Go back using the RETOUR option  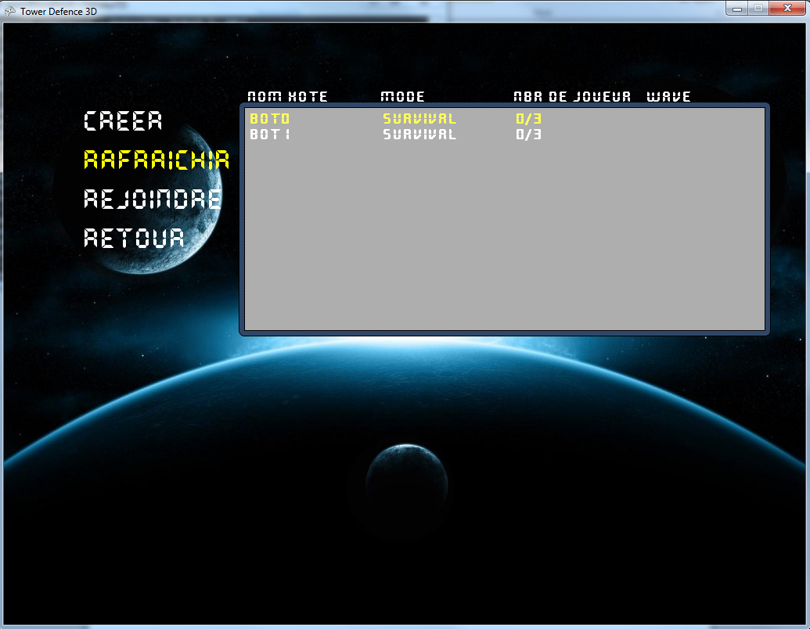[x=134, y=238]
